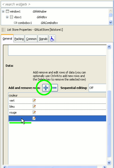The height and width of the screenshot is (168, 114).
Task: Select the combobox1 widget icon
Action: [15, 23]
